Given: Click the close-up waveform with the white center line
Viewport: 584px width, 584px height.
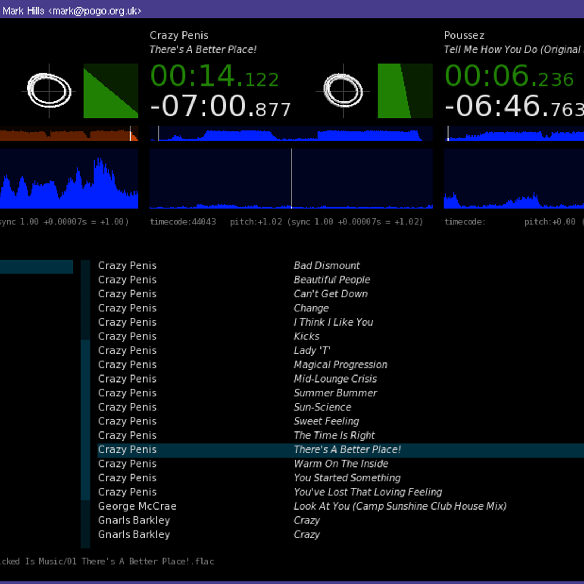Looking at the screenshot, I should (x=291, y=178).
